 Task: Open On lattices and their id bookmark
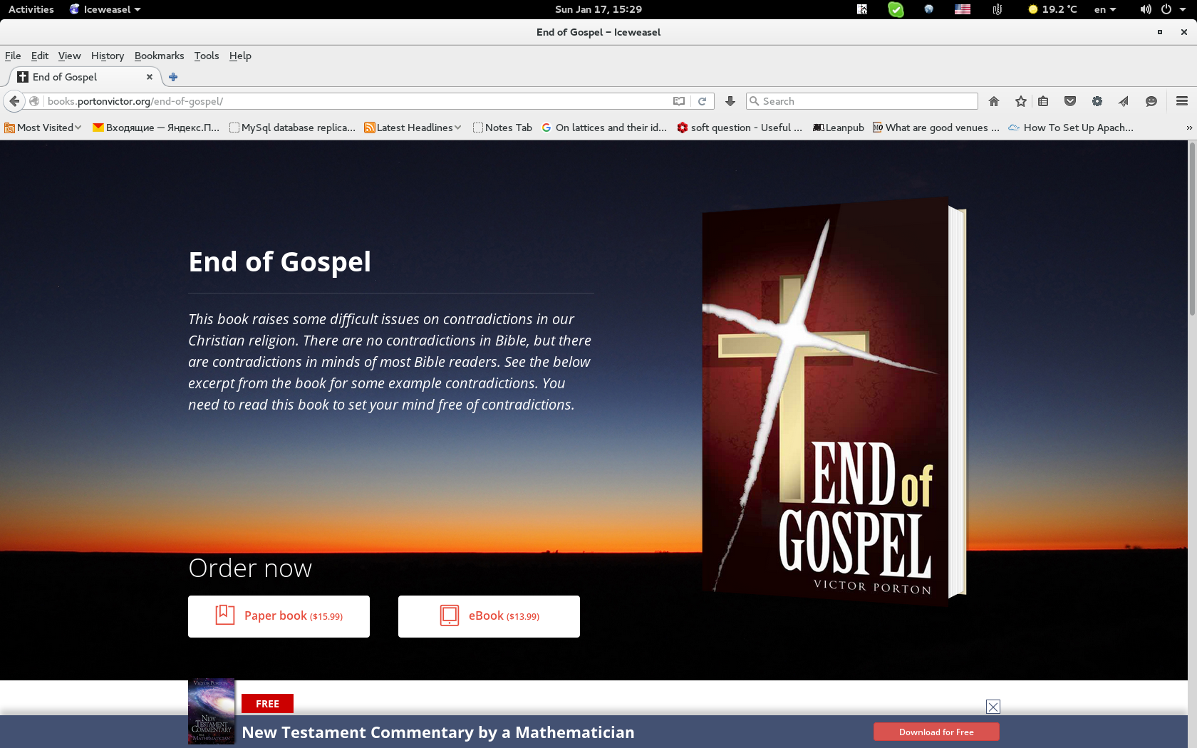(604, 128)
